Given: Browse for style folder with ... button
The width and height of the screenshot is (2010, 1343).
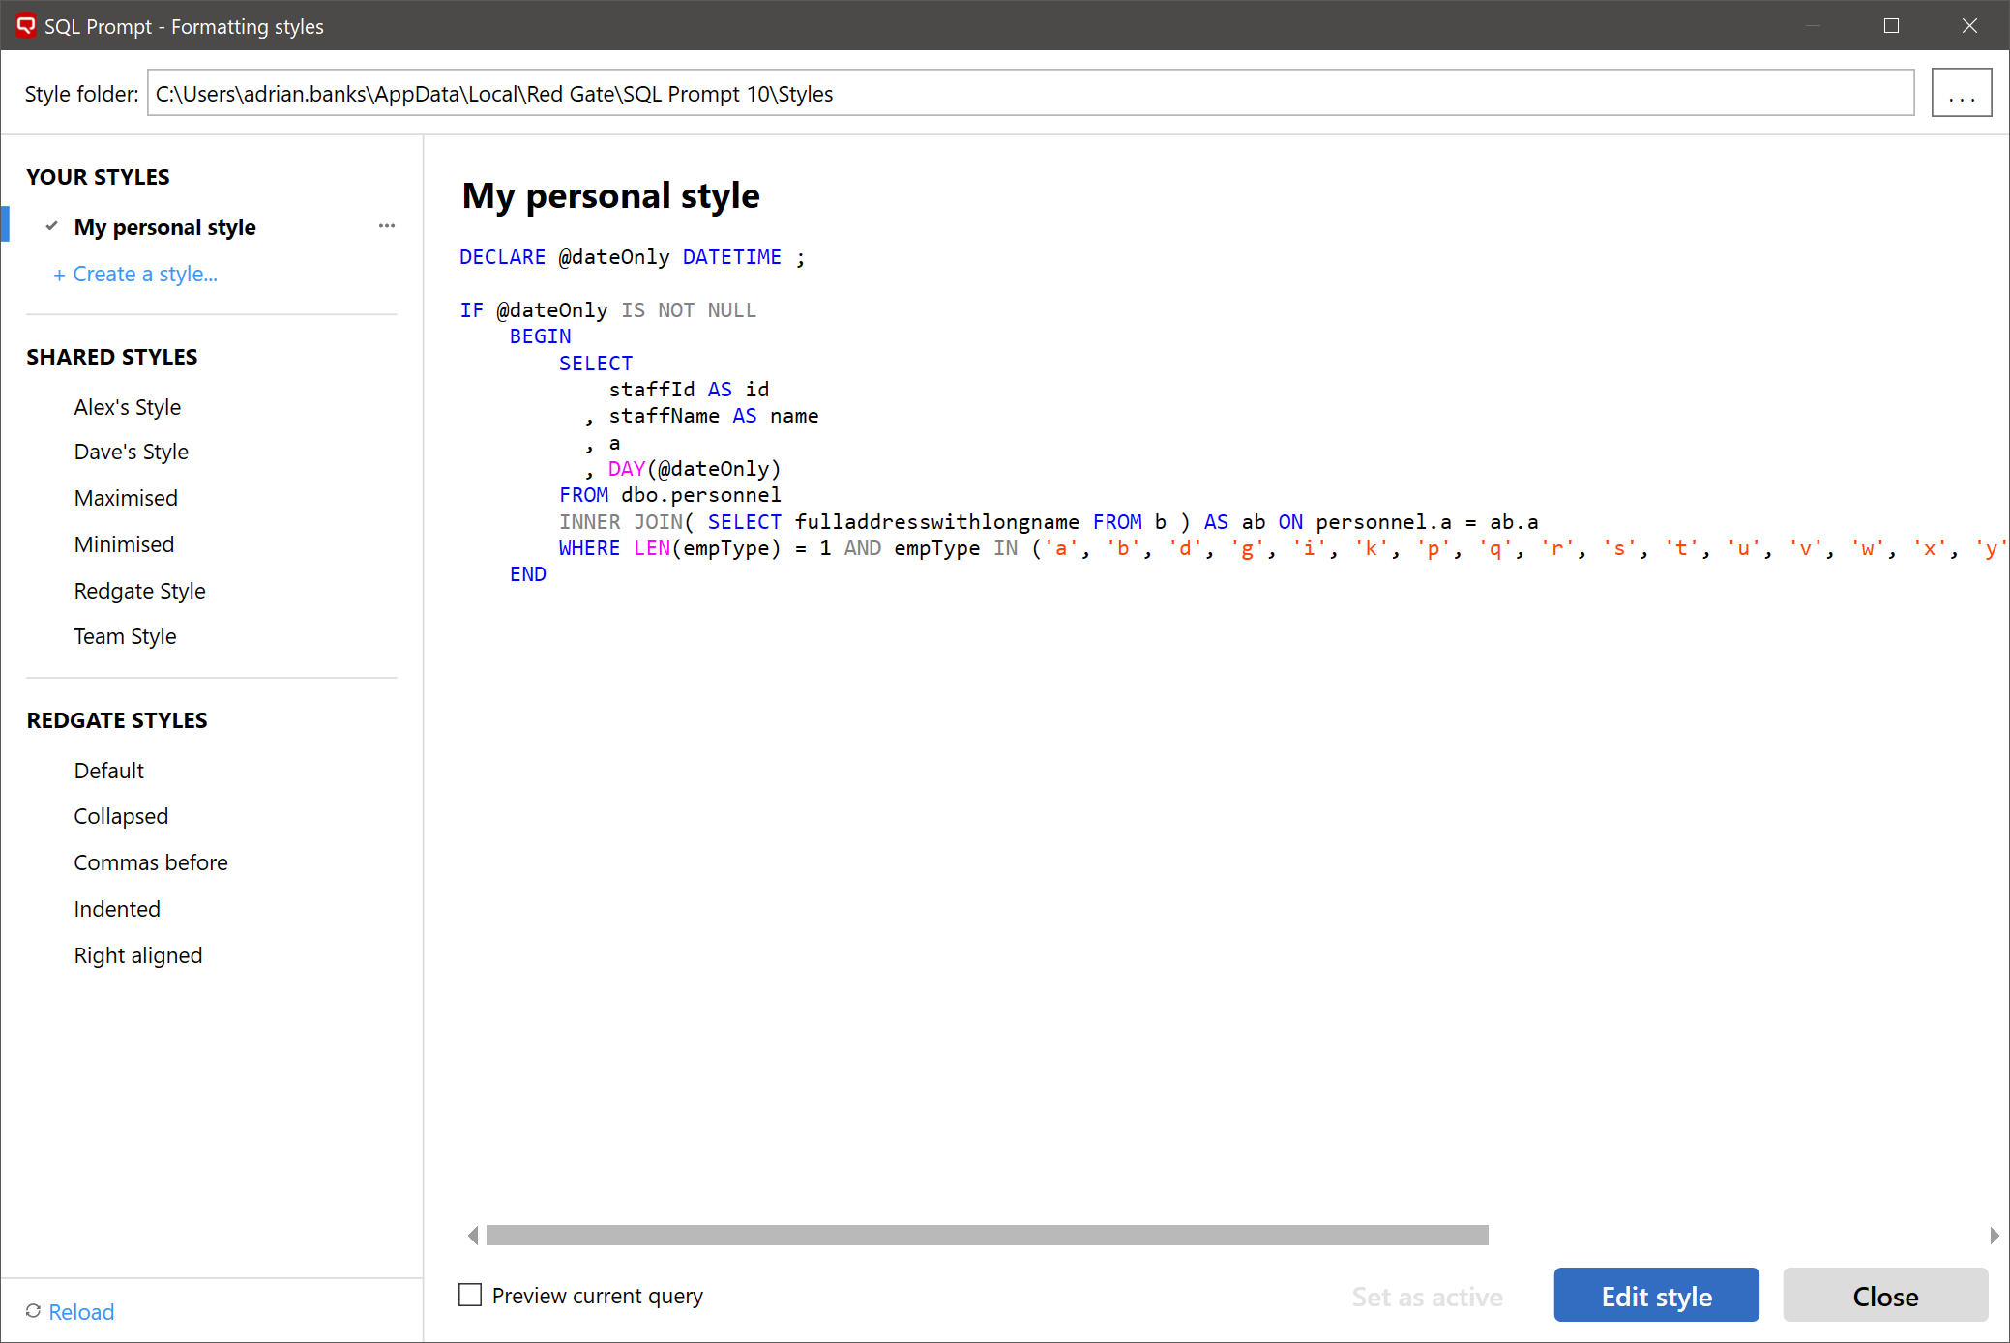Looking at the screenshot, I should click(1961, 93).
